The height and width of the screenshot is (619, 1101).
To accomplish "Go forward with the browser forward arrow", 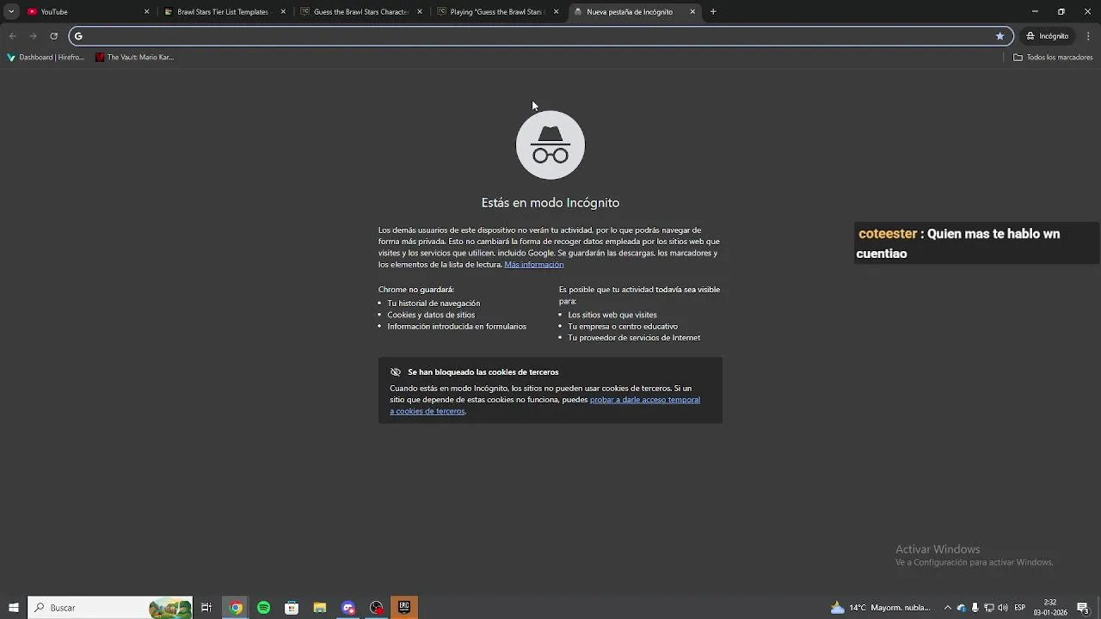I will click(x=33, y=36).
